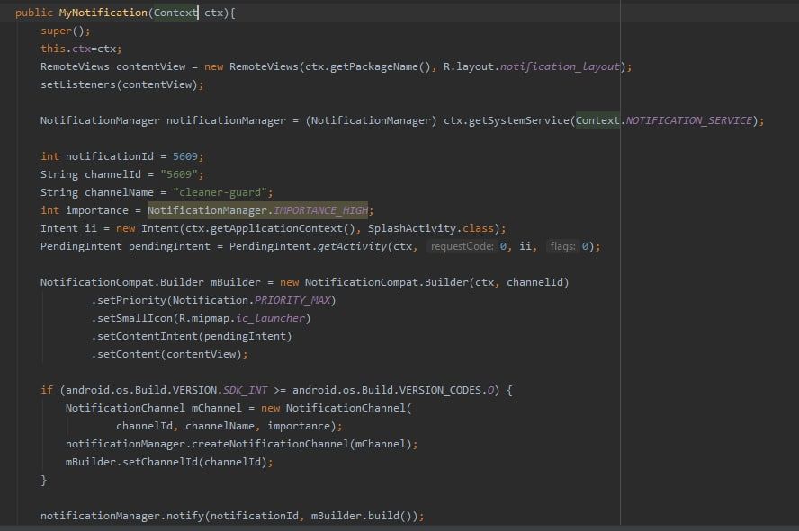Click the this.ctx=ctx assignment line
Screen dimensions: 799x531
[81, 49]
